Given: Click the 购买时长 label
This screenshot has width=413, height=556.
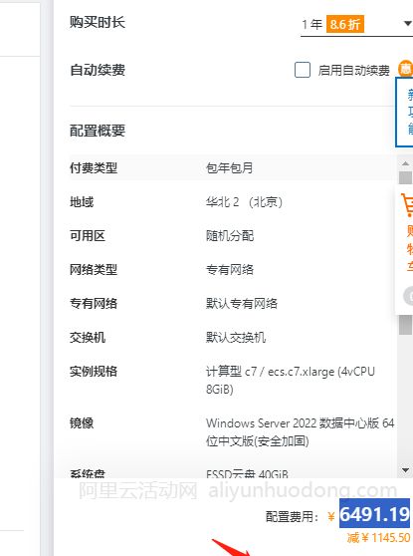Looking at the screenshot, I should pyautogui.click(x=98, y=22).
